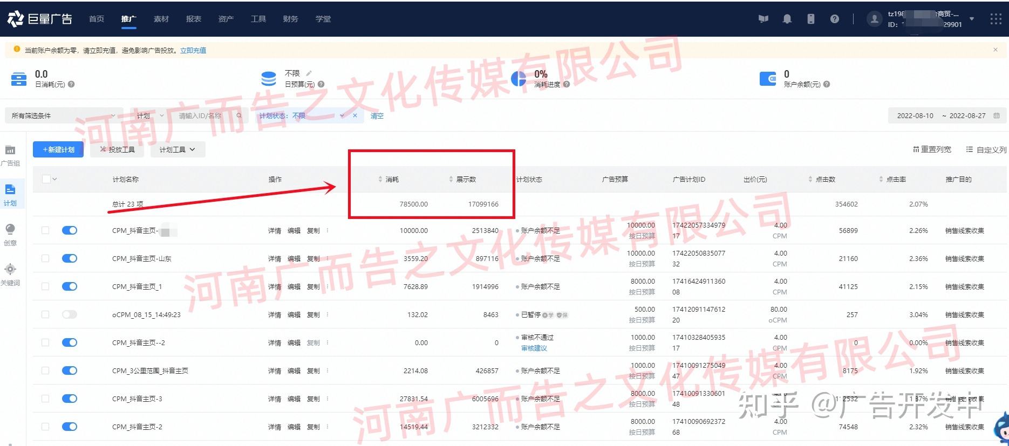Open 创意 in left sidebar

pyautogui.click(x=10, y=235)
